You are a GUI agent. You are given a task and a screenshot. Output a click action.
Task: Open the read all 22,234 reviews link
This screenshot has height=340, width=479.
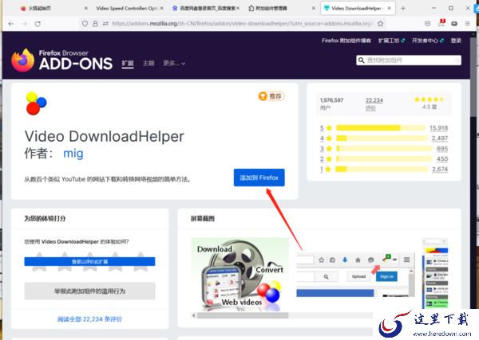click(89, 319)
